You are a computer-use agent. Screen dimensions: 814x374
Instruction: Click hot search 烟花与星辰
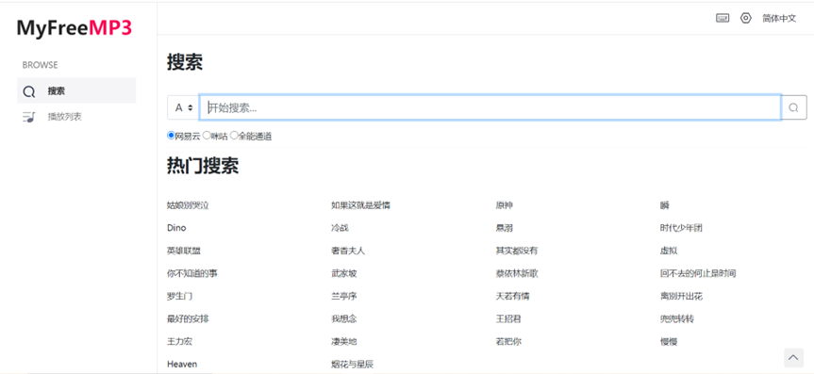(x=352, y=365)
